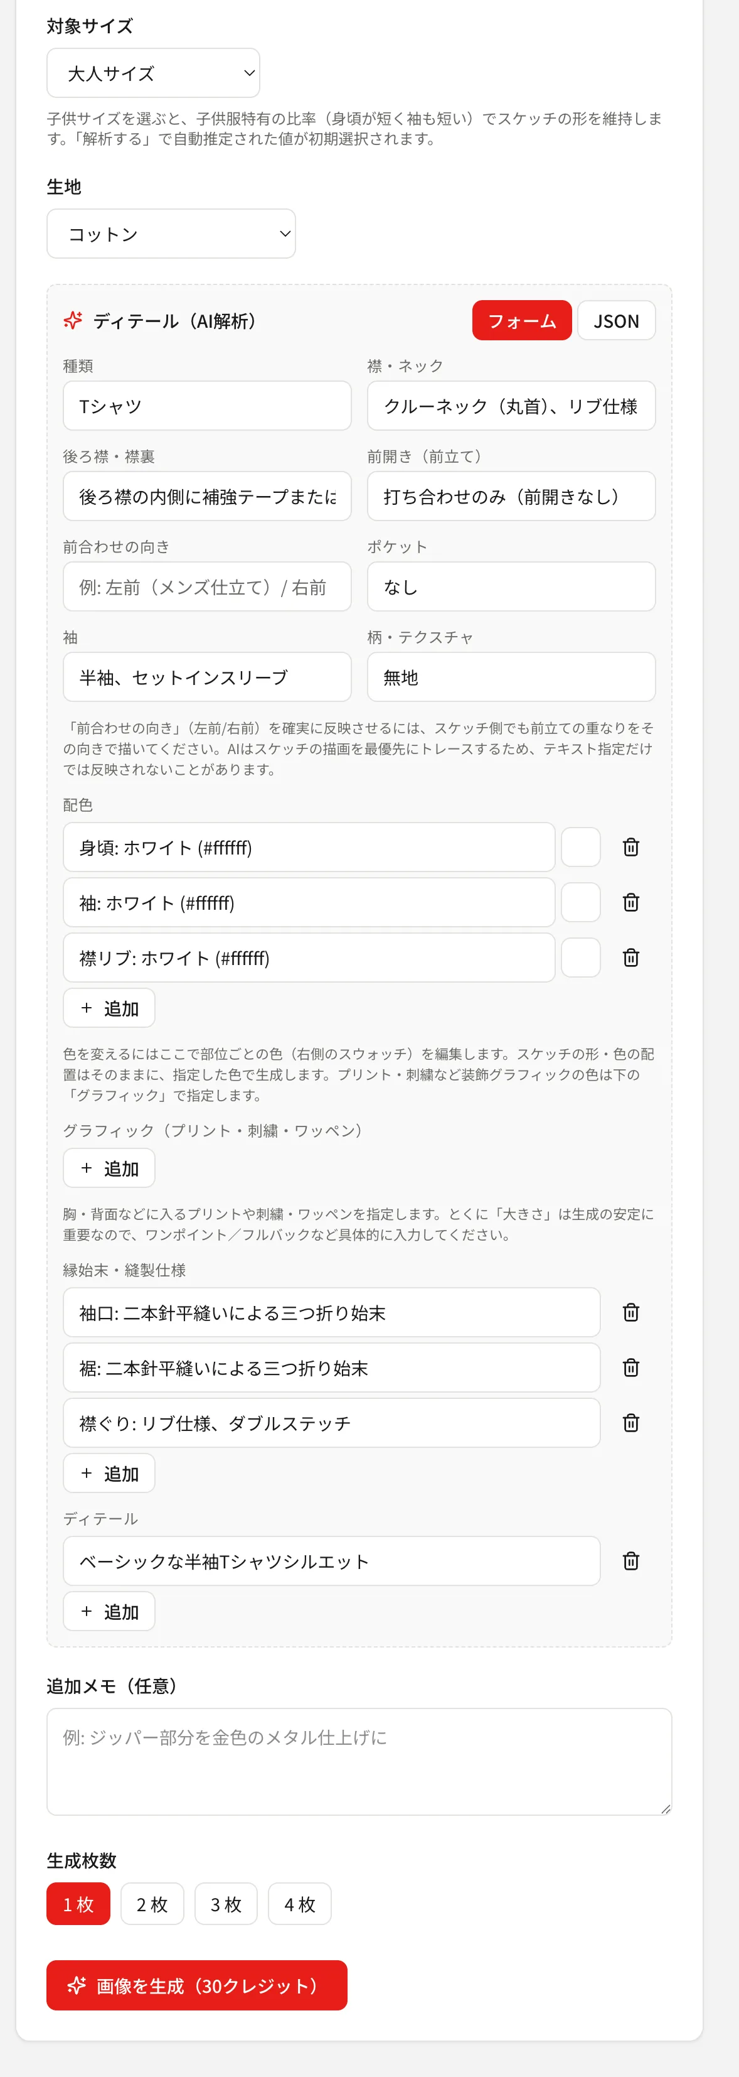Image resolution: width=739 pixels, height=2077 pixels.
Task: Click the sparkle icon beside ディテール（AI解析）
Action: pyautogui.click(x=73, y=321)
